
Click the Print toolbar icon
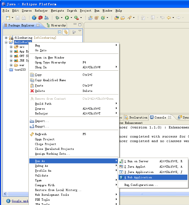coord(24,17)
